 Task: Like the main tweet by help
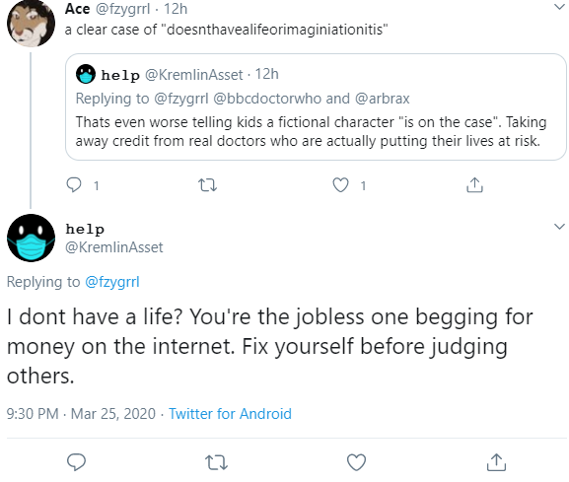(x=356, y=462)
